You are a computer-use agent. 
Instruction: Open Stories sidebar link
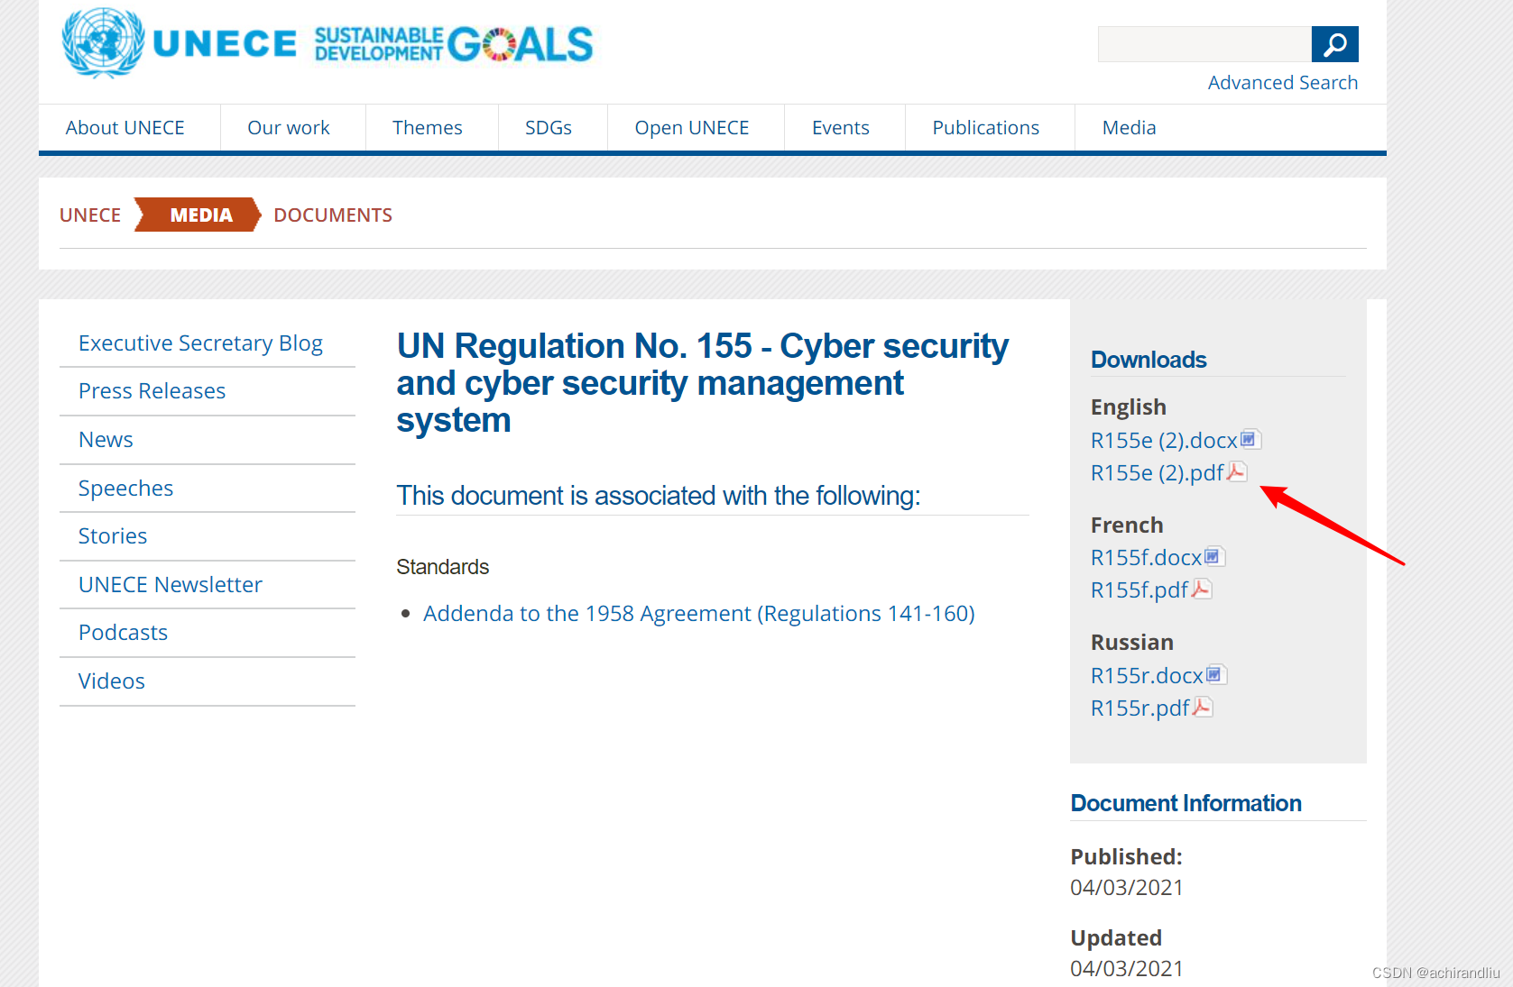coord(113,536)
